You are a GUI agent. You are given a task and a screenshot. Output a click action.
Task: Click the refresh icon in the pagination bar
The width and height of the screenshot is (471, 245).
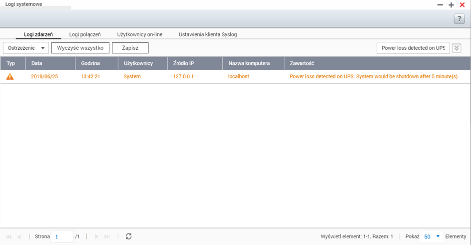(x=128, y=237)
